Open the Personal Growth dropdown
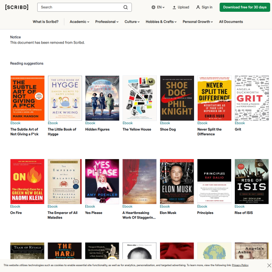Image resolution: width=272 pixels, height=272 pixels. 198,22
